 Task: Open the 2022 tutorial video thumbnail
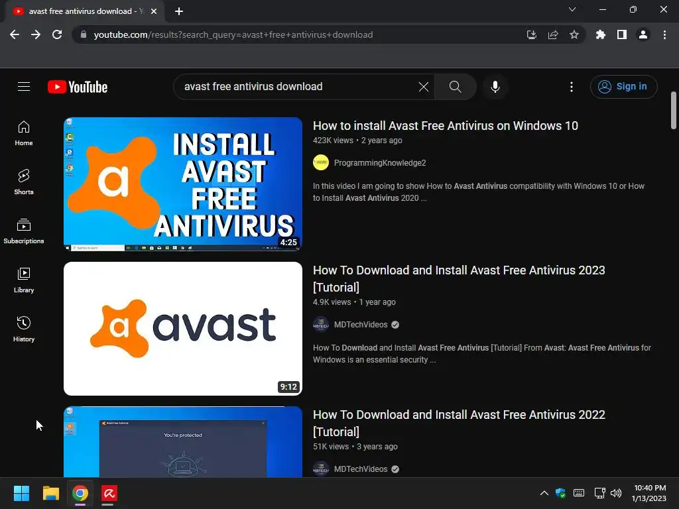(183, 442)
